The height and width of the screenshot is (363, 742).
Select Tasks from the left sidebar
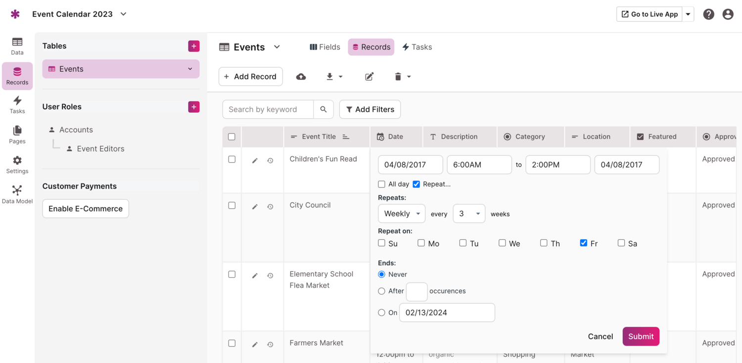[x=17, y=104]
